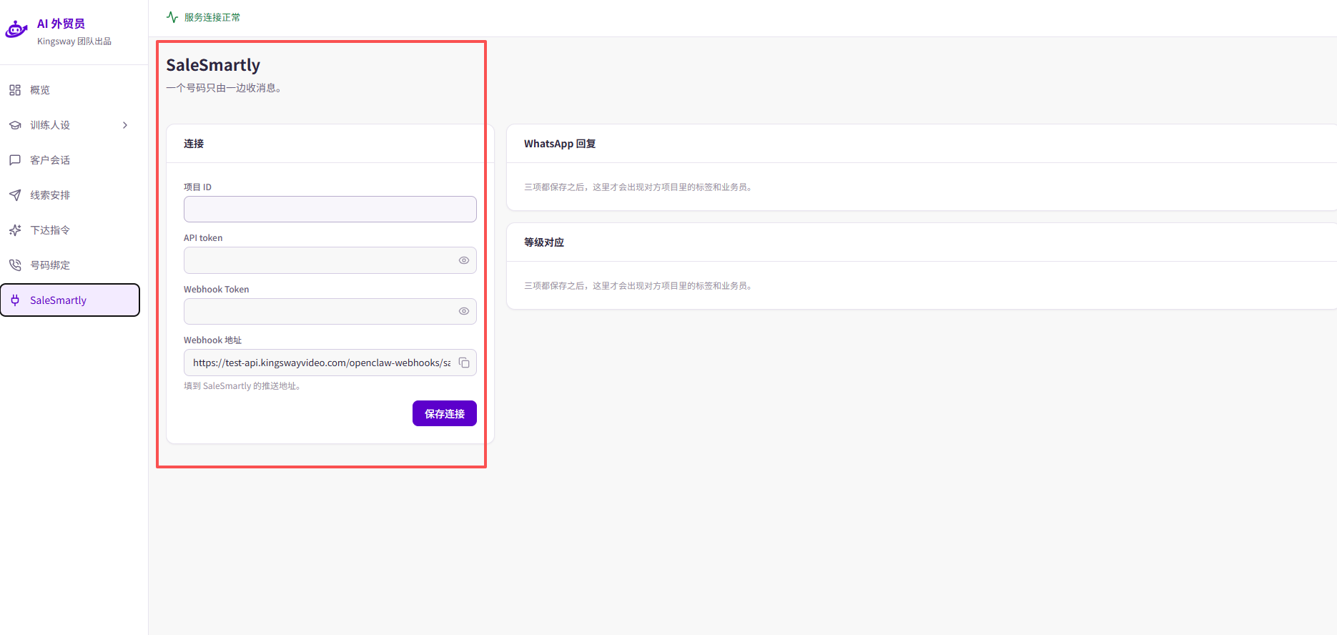Click the hint text under WhatsApp 回复
Screen dimensions: 1337x635
point(639,187)
